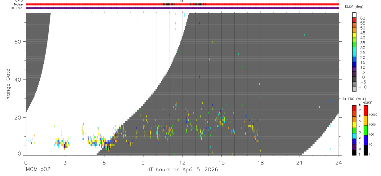
Task: Select the yellow 14–15 swatch in TX FRQ legend
Action: (x=354, y=124)
